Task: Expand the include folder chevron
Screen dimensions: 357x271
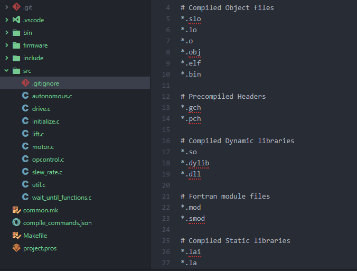Action: tap(7, 58)
